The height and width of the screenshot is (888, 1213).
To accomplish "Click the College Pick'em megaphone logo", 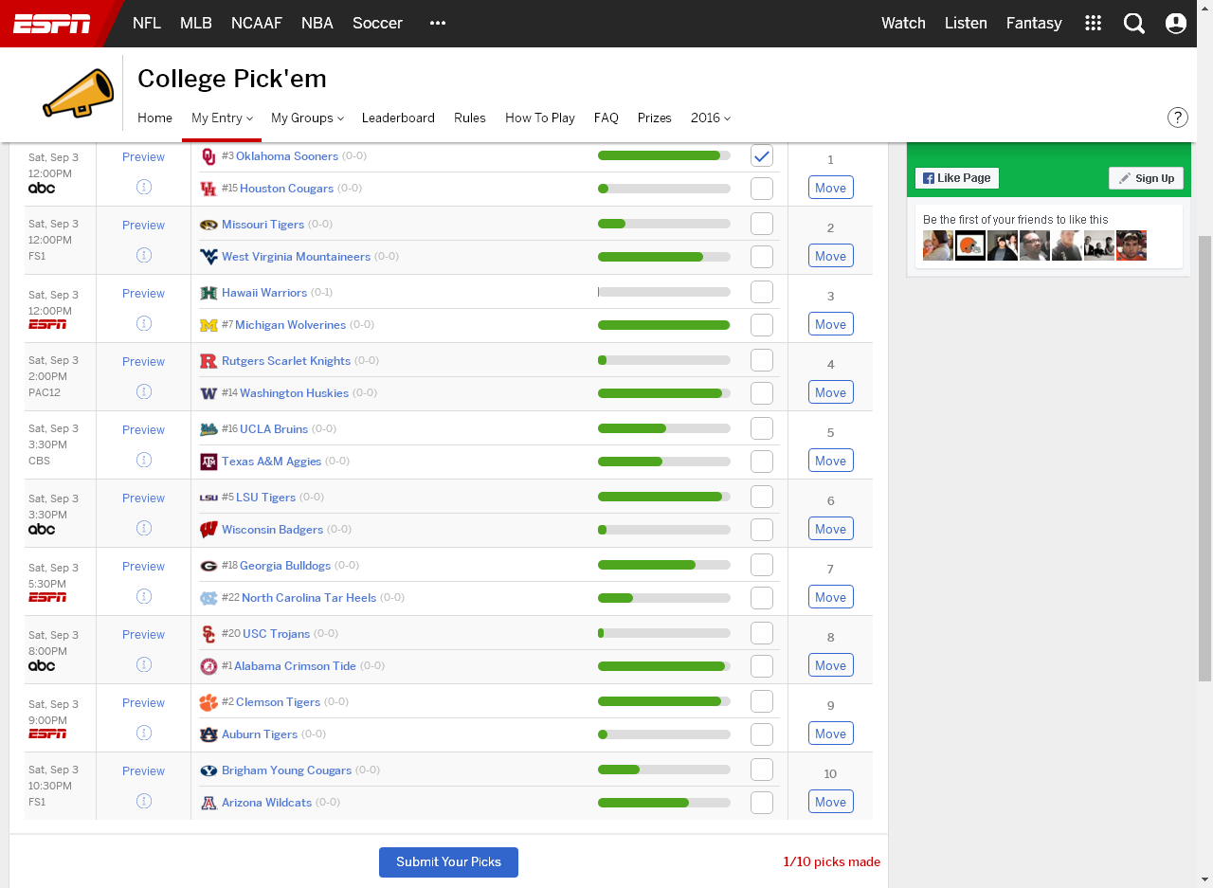I will (78, 93).
